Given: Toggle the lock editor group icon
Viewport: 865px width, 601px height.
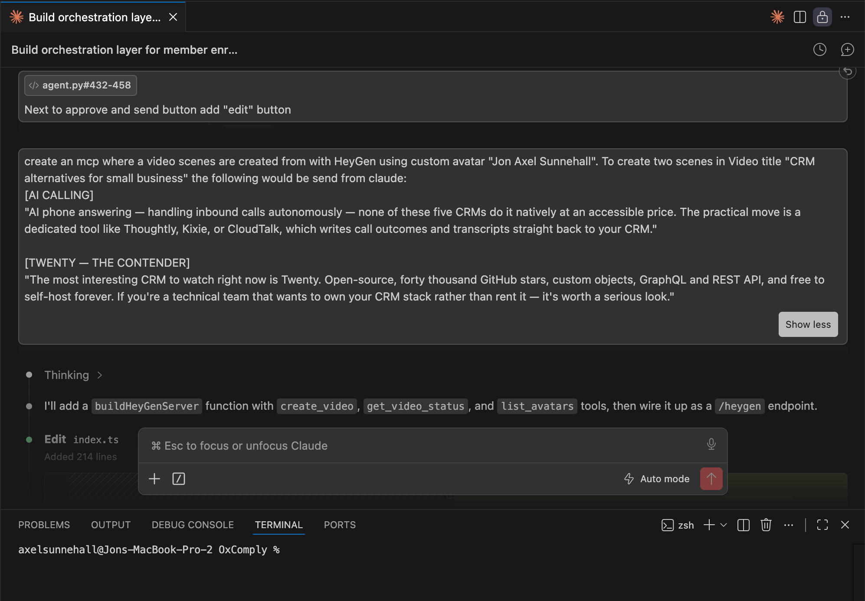Looking at the screenshot, I should (822, 17).
